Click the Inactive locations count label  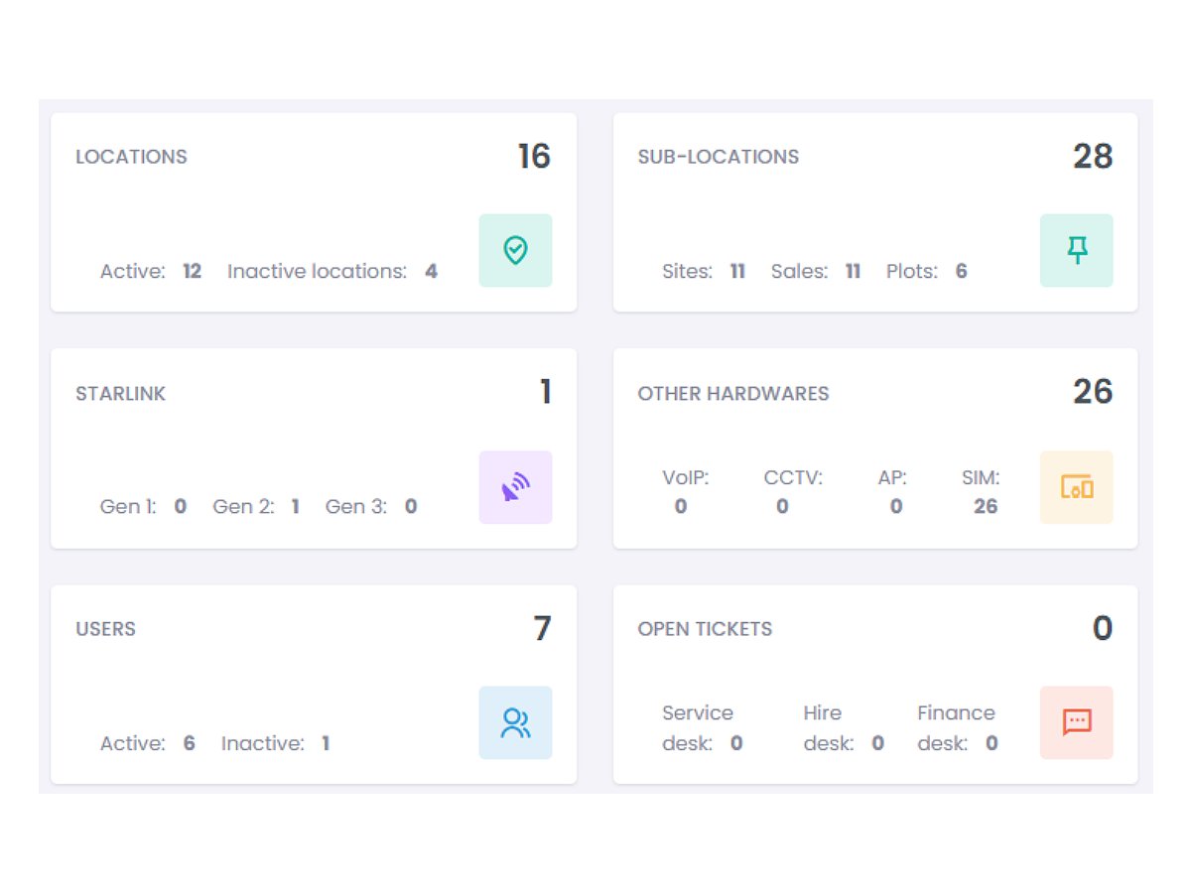pos(318,271)
